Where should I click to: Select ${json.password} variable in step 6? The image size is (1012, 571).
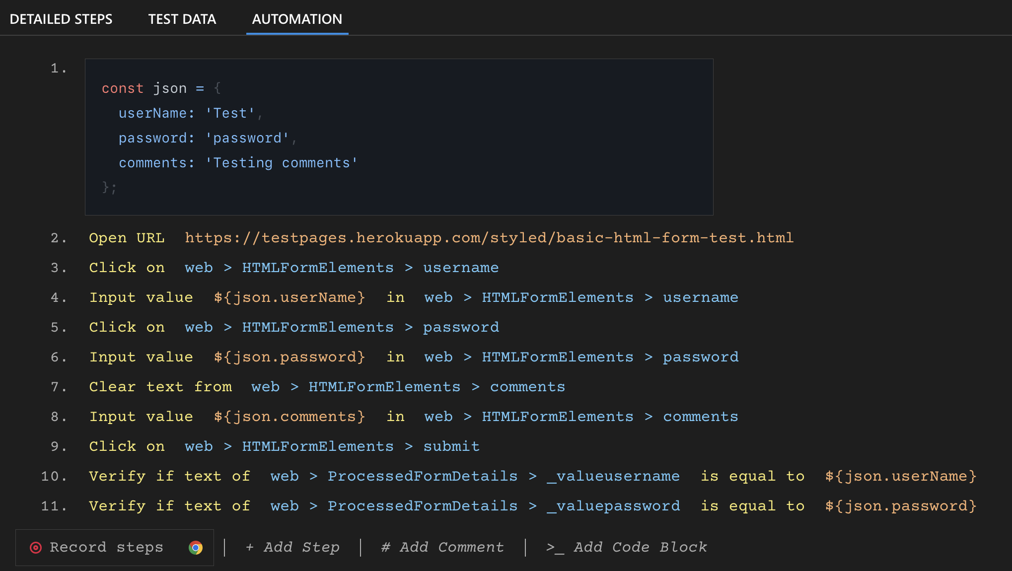point(289,357)
